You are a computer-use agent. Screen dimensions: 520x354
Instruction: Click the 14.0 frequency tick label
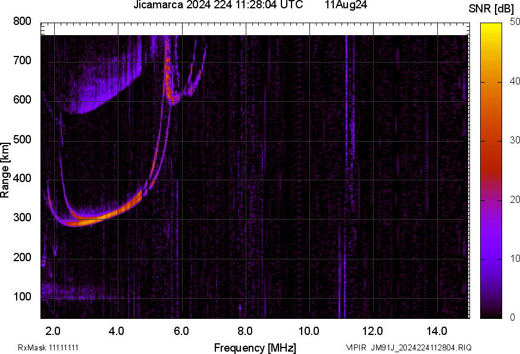(437, 330)
